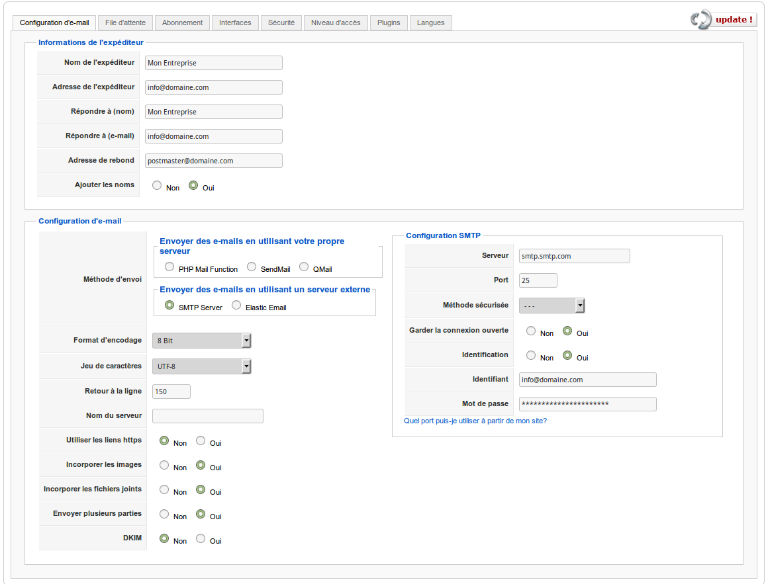Screen dimensions: 768x584
Task: Open the Interfaces tab
Action: 235,22
